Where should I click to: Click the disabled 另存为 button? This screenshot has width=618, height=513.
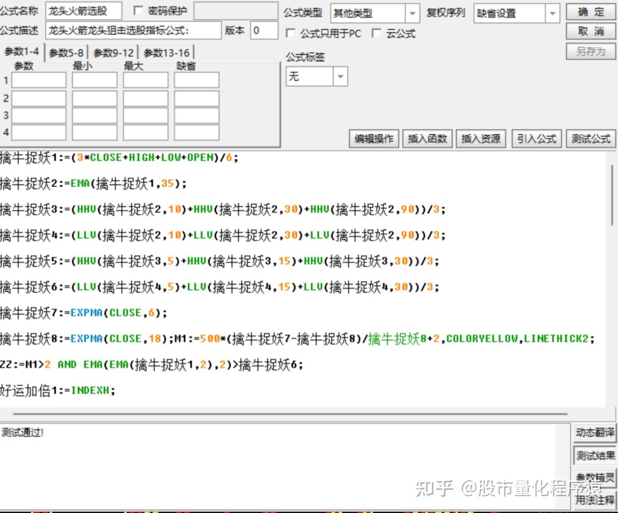click(x=591, y=51)
